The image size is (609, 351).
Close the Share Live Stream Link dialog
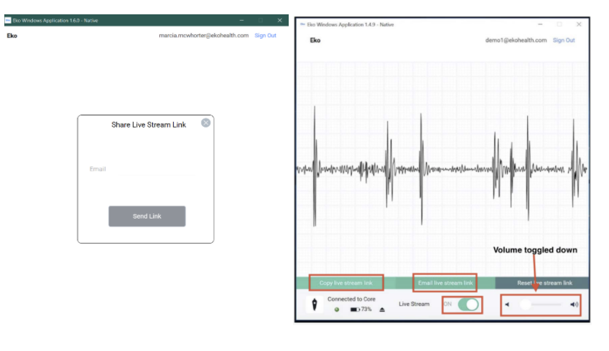[x=206, y=122]
